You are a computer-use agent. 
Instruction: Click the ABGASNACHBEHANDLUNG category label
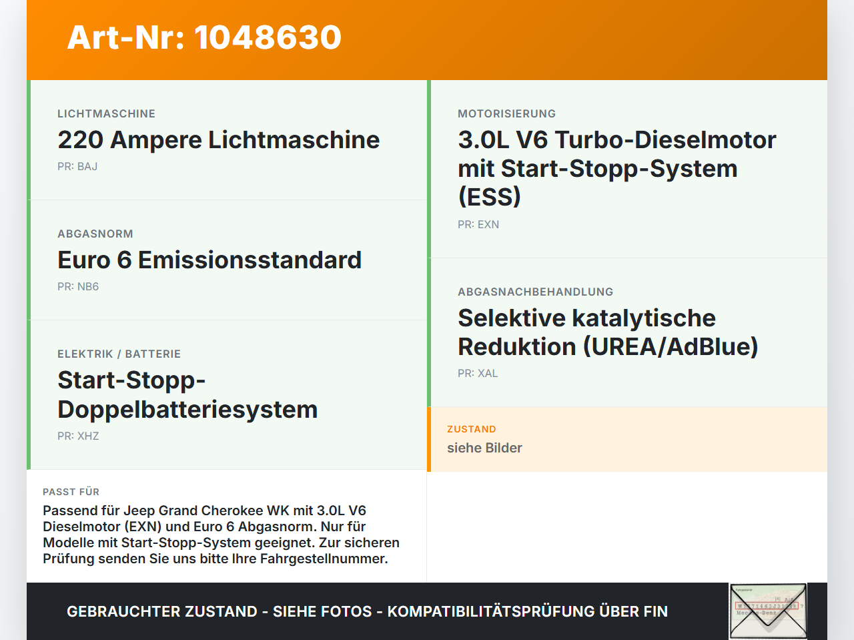point(535,292)
